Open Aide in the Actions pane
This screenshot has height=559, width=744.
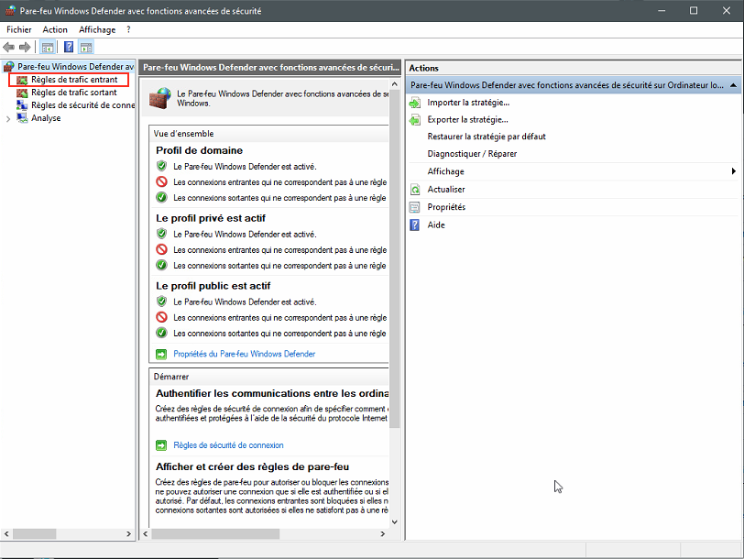(x=436, y=225)
